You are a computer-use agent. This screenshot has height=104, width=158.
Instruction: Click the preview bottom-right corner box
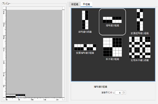pyautogui.click(x=63, y=99)
